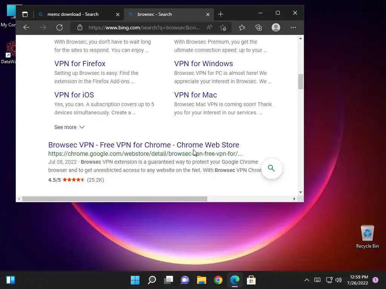Click the chrome.google.com webstore URL
The width and height of the screenshot is (386, 289).
tap(145, 154)
